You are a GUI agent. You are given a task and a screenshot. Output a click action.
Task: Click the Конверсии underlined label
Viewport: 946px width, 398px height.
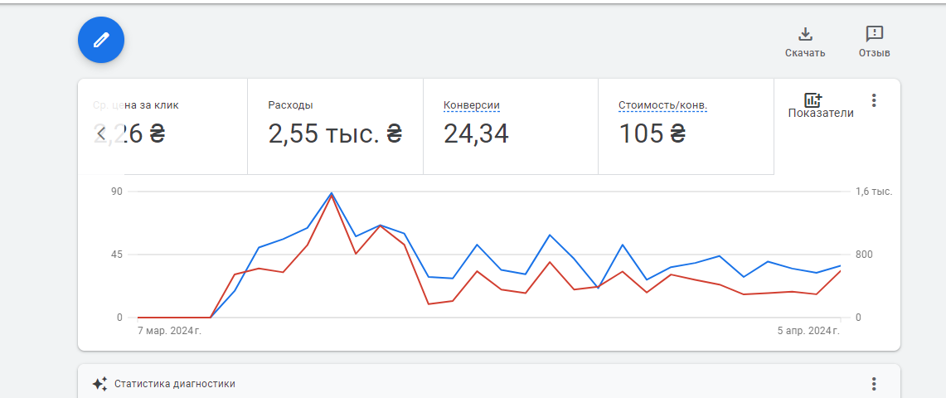[x=472, y=105]
